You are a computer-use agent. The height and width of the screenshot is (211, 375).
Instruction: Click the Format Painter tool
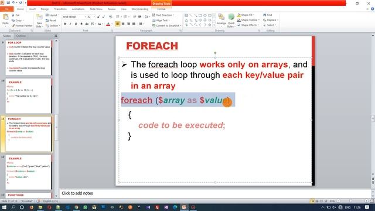coord(22,26)
